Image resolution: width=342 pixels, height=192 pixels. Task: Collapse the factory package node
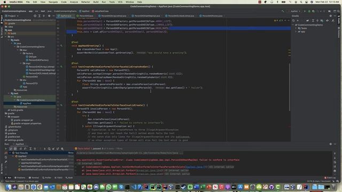[21, 53]
